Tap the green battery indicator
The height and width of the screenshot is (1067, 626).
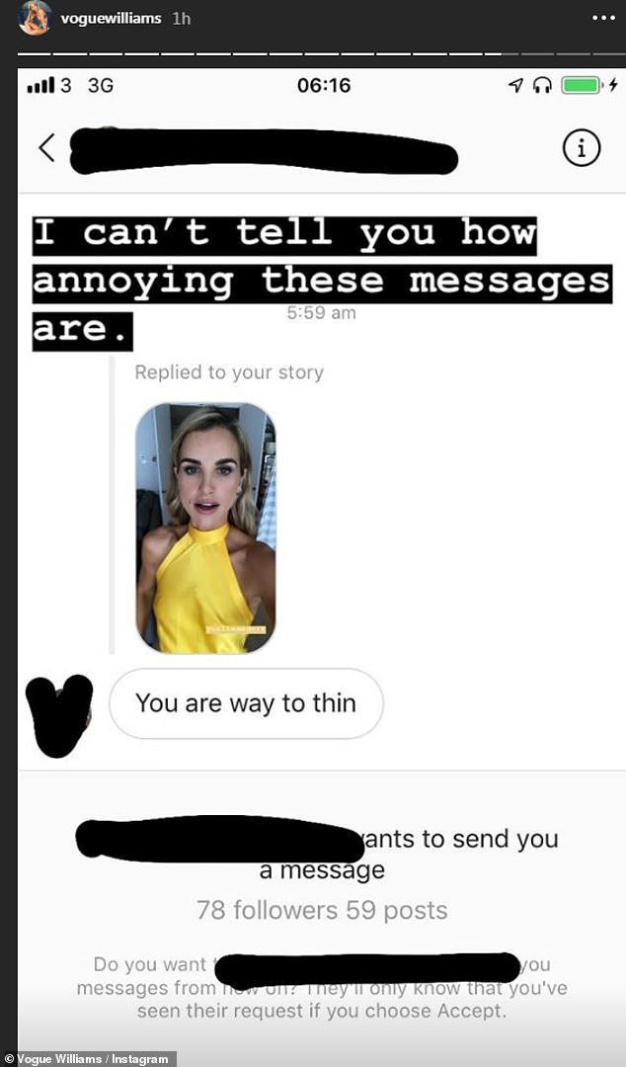coord(582,86)
